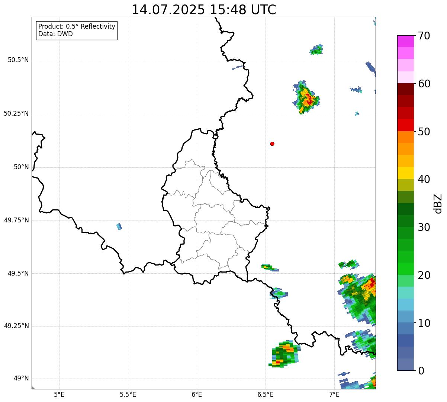This screenshot has height=402, width=447.
Task: Click the colorbar tick label 40
Action: (x=424, y=179)
